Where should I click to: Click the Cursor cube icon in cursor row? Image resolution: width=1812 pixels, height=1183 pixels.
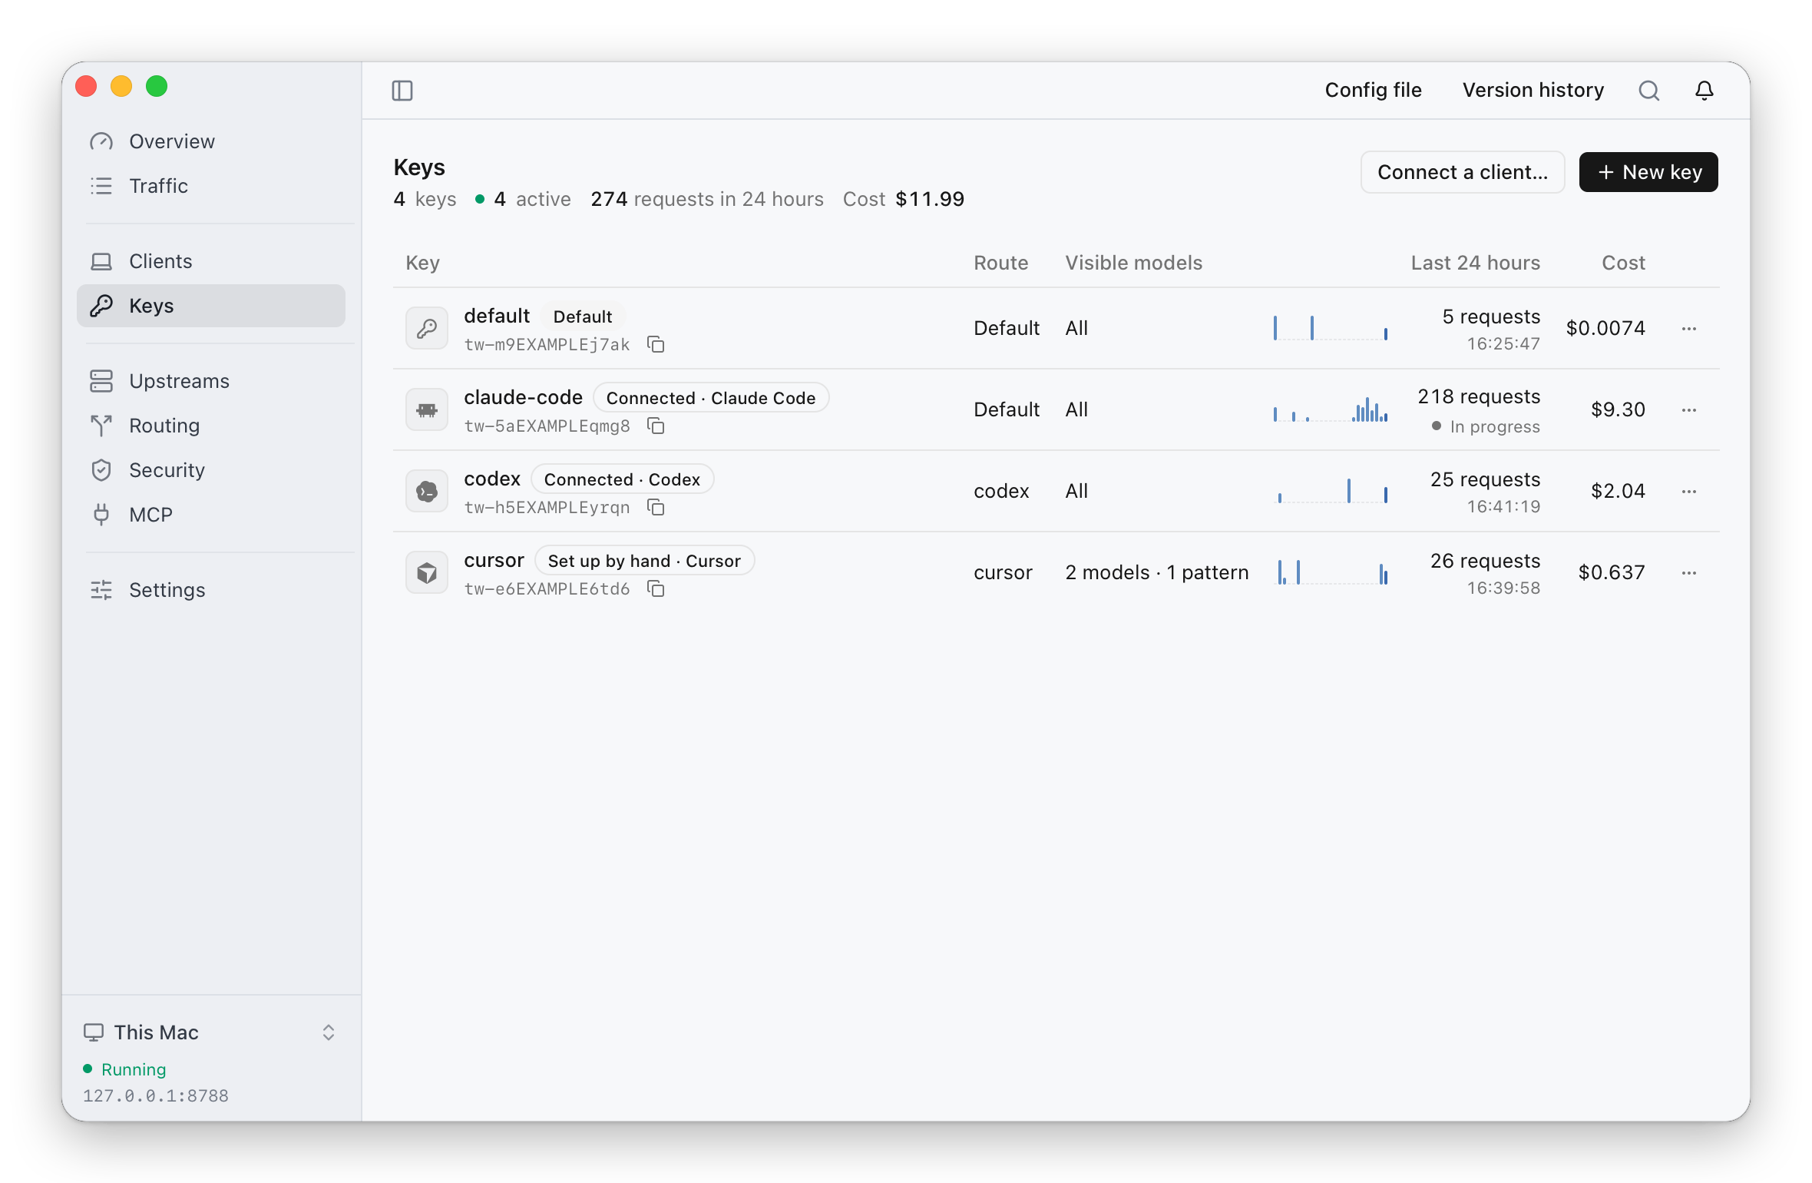[x=427, y=573]
